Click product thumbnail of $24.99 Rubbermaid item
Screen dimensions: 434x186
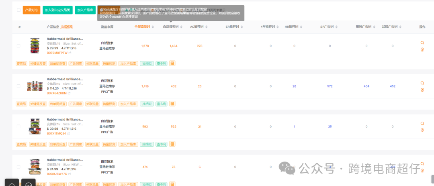35,167
